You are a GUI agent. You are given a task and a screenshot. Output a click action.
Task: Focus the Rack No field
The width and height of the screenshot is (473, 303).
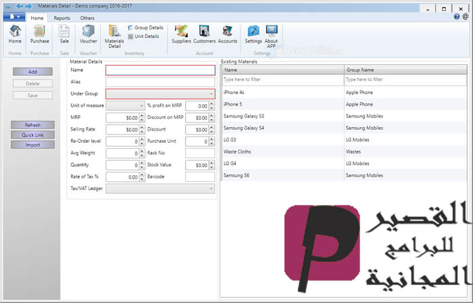(x=200, y=154)
